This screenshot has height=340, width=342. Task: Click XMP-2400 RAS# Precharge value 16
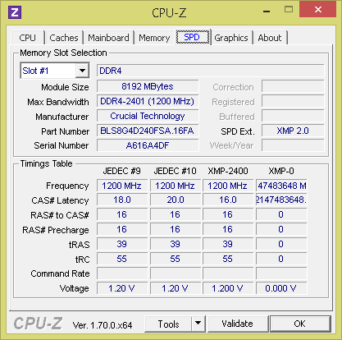228,229
